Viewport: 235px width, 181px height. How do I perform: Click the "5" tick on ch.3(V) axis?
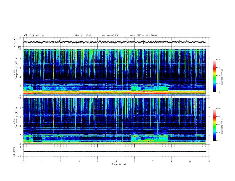point(20,147)
